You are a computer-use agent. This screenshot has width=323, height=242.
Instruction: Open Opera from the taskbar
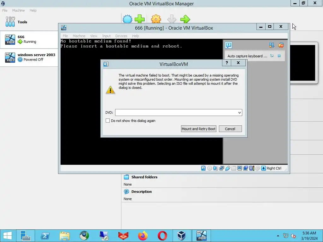(x=162, y=236)
